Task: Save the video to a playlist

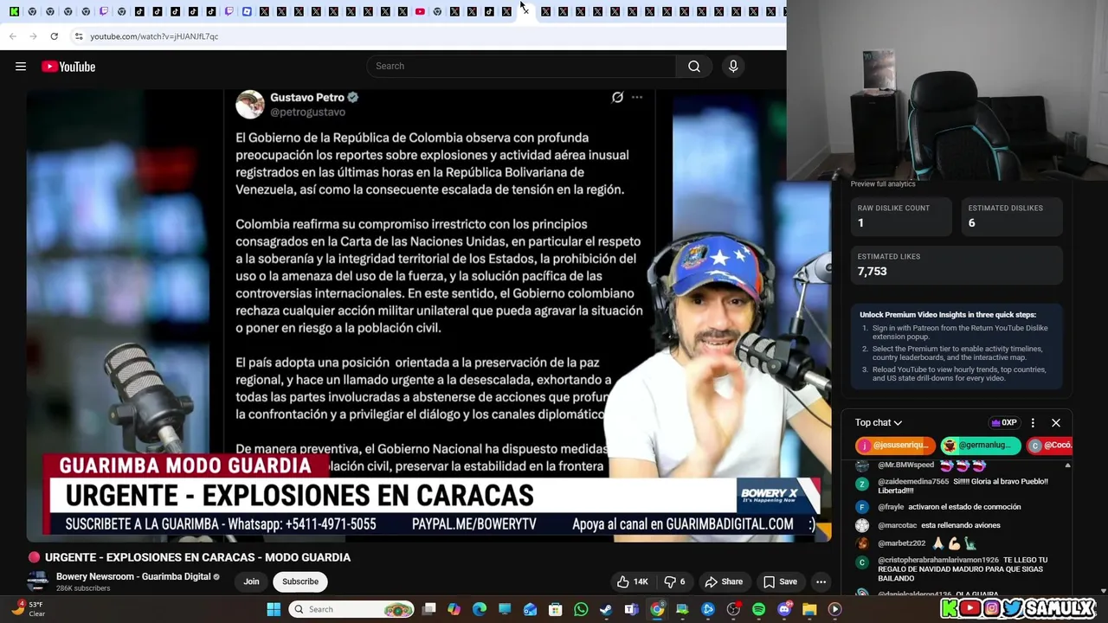Action: pyautogui.click(x=780, y=581)
